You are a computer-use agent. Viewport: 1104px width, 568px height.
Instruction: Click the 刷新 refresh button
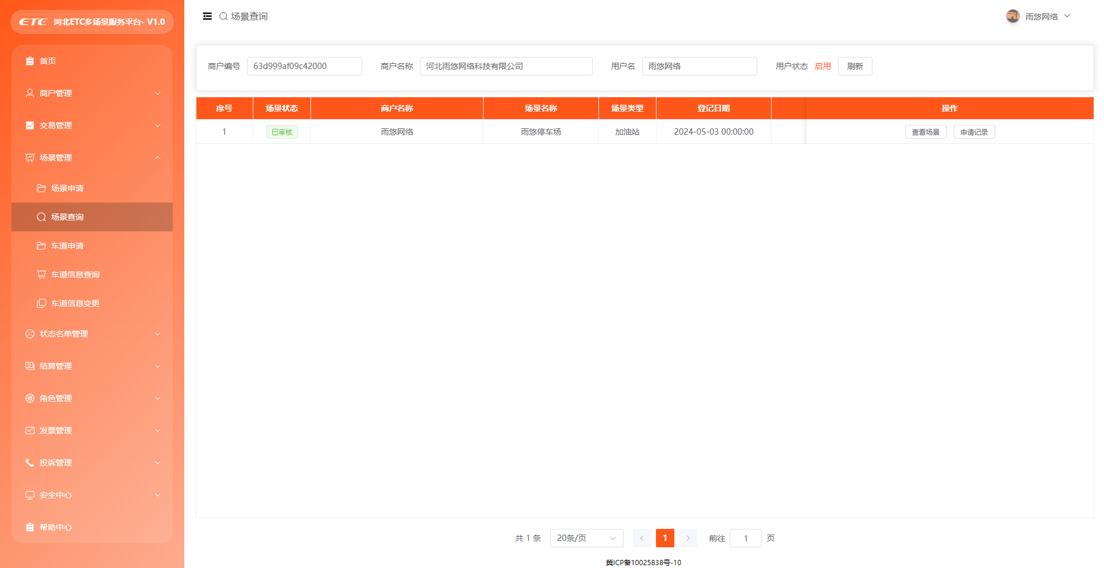click(x=855, y=66)
